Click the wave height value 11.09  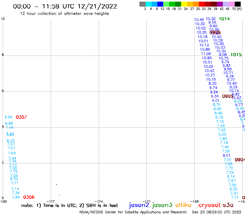coord(206,54)
